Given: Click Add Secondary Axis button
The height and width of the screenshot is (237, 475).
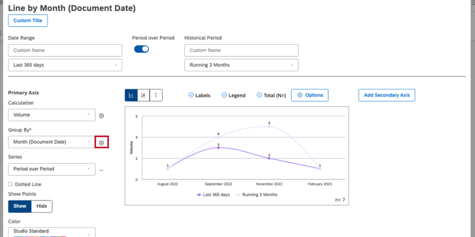Looking at the screenshot, I should point(387,95).
